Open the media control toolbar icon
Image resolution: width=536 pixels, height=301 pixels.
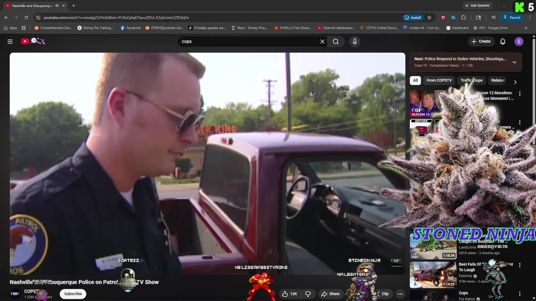click(x=494, y=18)
